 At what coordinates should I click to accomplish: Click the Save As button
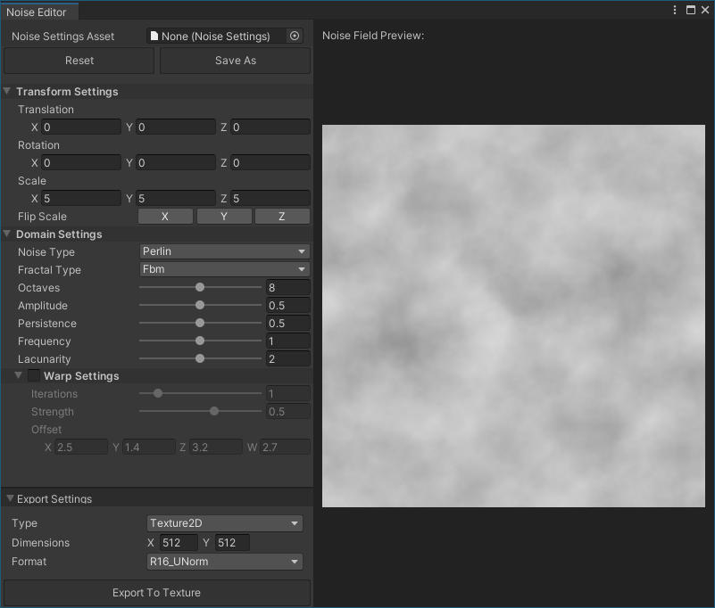236,61
